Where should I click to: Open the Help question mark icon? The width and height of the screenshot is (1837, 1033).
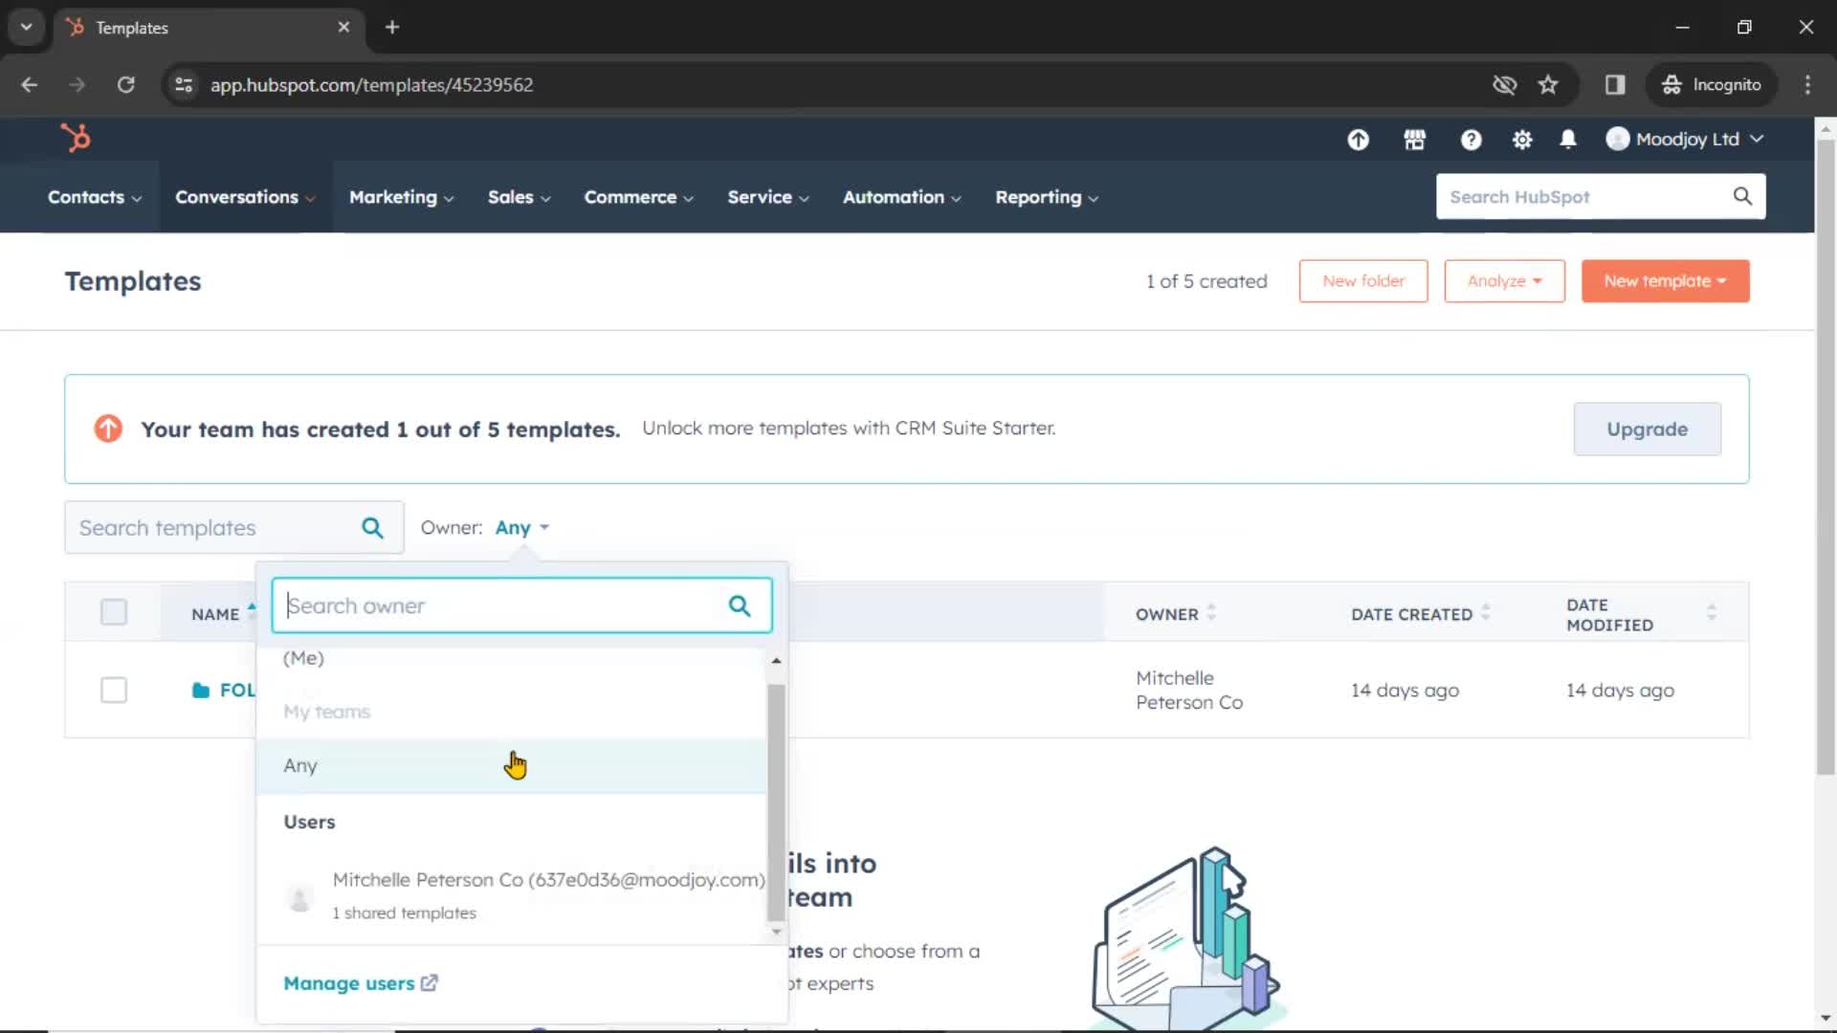1471,140
